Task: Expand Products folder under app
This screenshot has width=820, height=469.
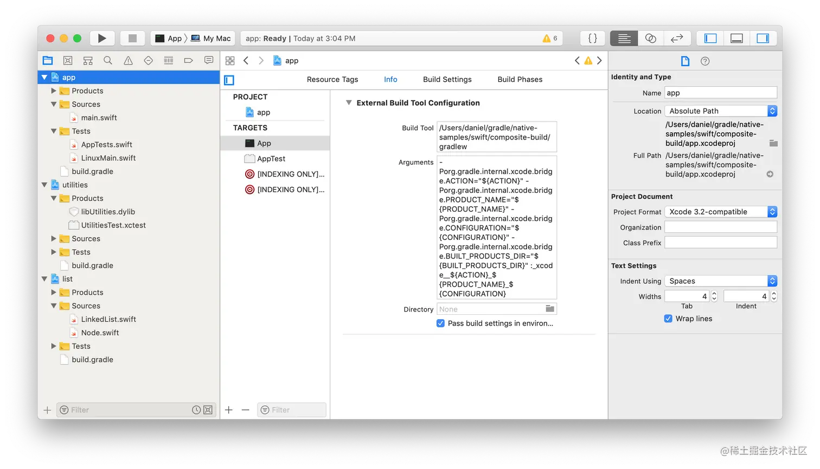Action: point(54,91)
